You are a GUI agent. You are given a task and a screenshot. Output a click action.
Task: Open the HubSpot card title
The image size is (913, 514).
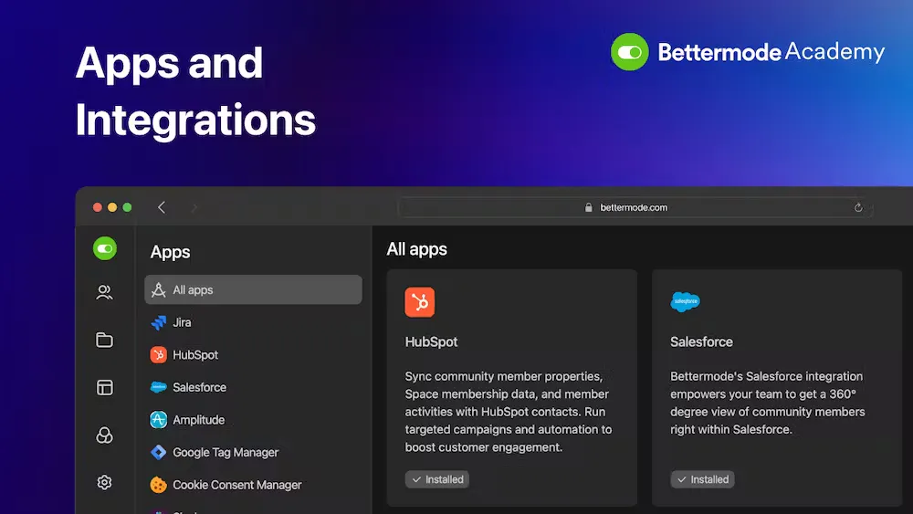[432, 342]
